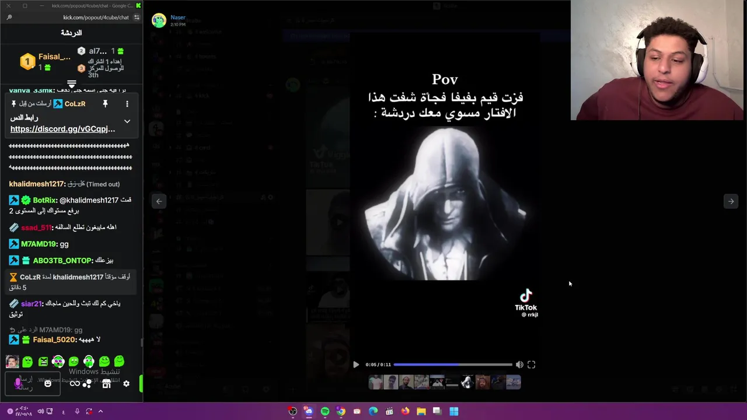Select the white hooded figure thumbnail
Viewport: 747px width, 420px height.
(x=467, y=382)
